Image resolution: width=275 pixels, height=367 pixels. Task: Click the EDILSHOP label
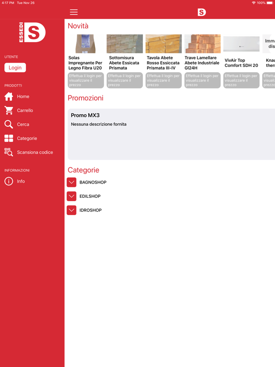click(90, 196)
